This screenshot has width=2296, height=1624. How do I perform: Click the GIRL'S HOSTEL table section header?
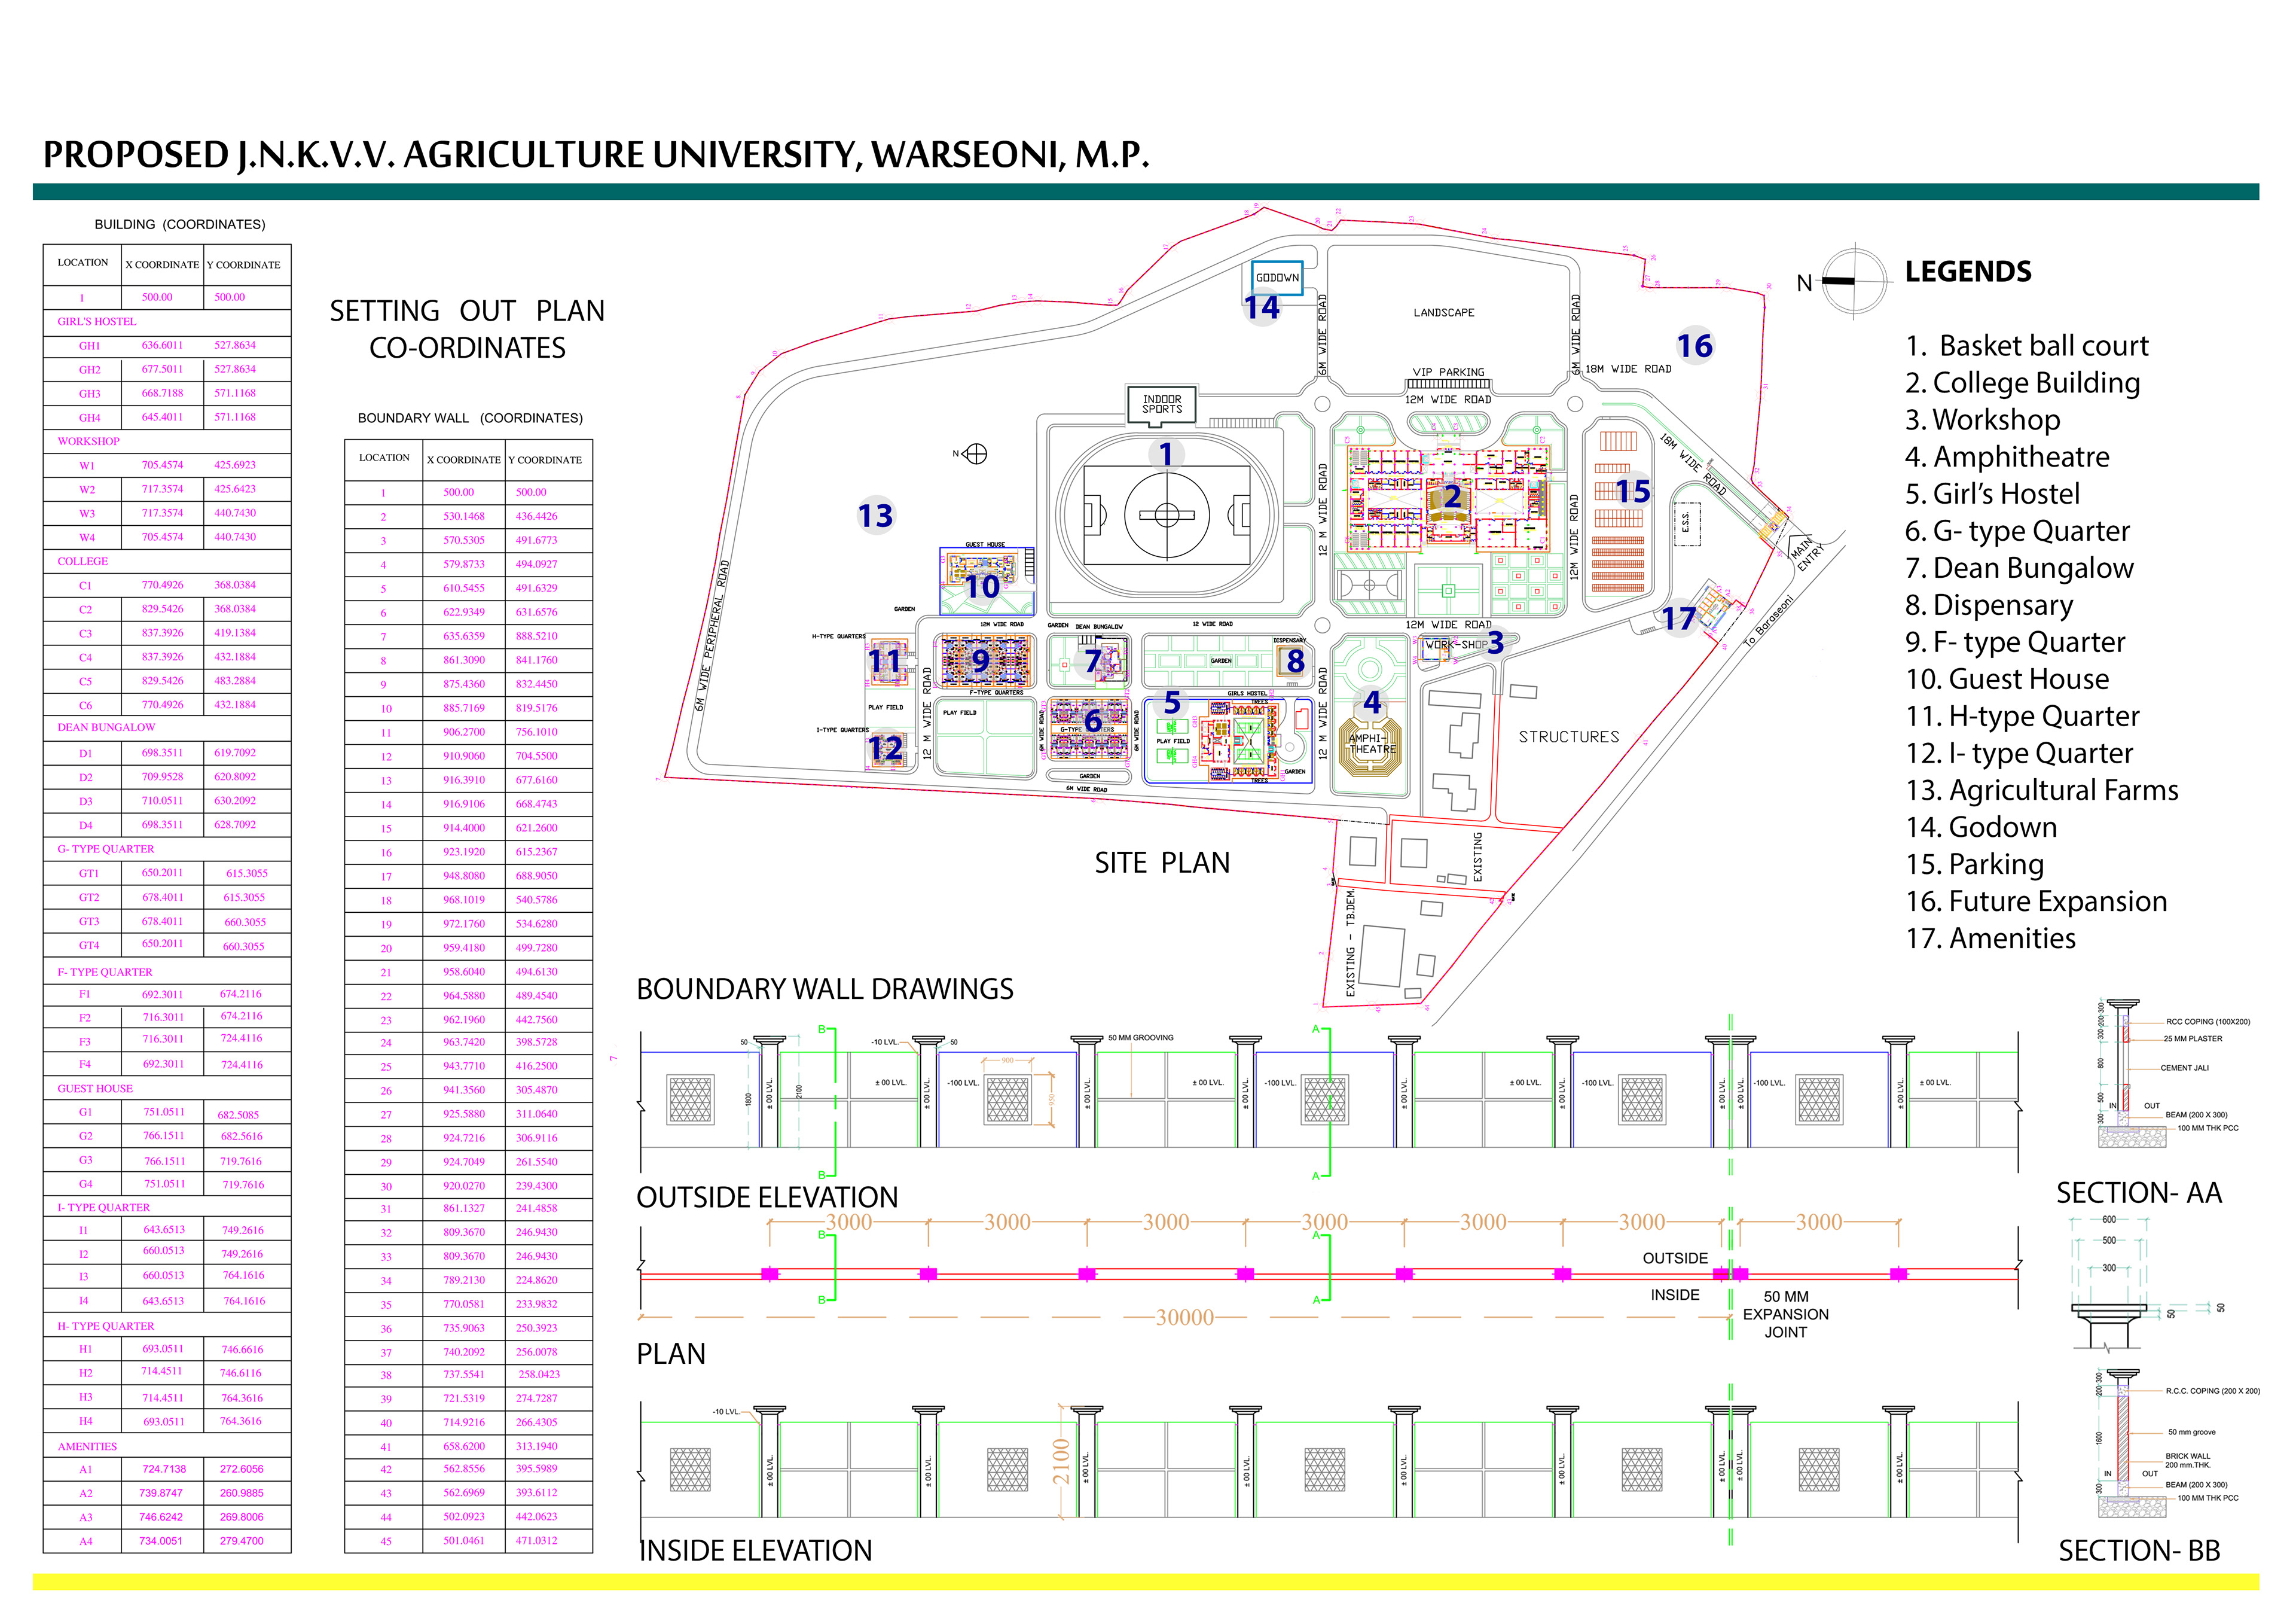coord(96,321)
